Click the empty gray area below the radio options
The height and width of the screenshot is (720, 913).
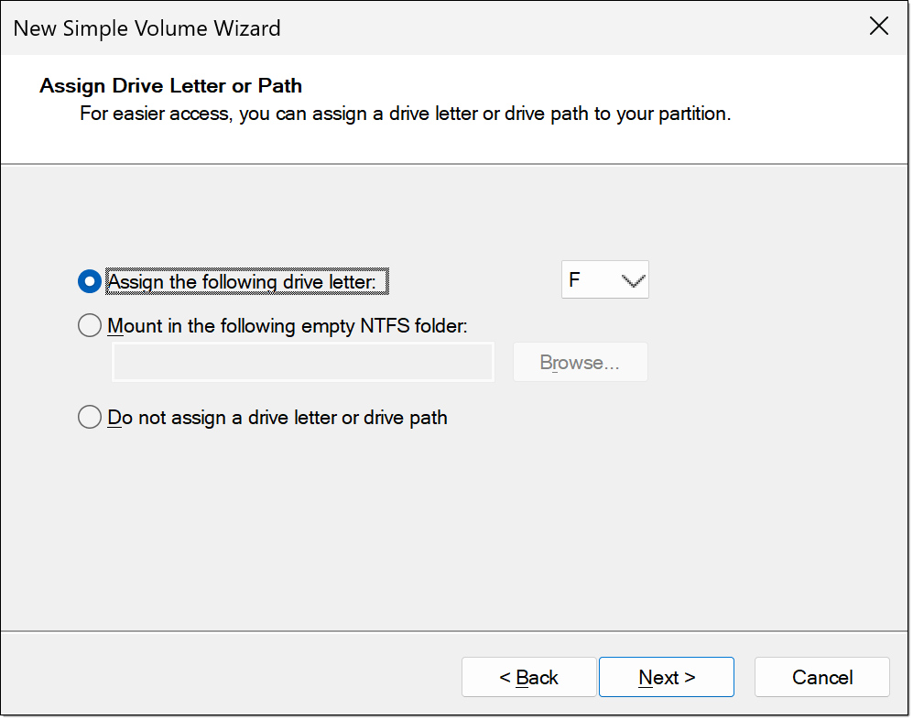tap(458, 531)
